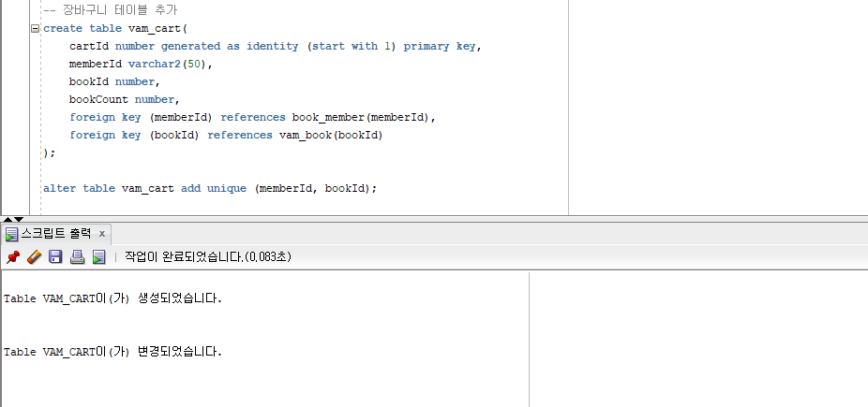Click the foreign key references vam_book line
This screenshot has width=868, height=407.
click(227, 136)
